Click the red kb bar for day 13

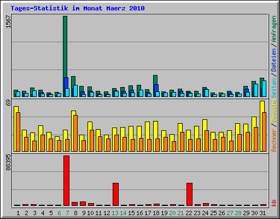115,194
